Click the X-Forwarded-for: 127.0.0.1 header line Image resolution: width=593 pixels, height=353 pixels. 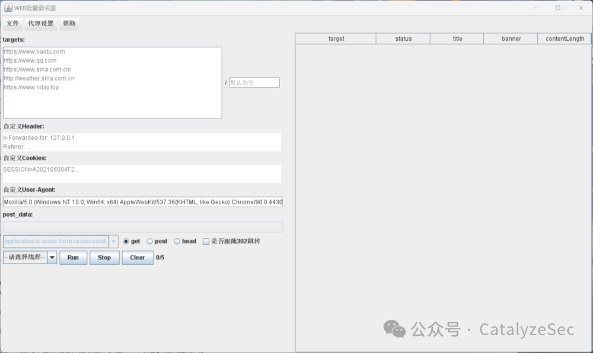pyautogui.click(x=39, y=138)
